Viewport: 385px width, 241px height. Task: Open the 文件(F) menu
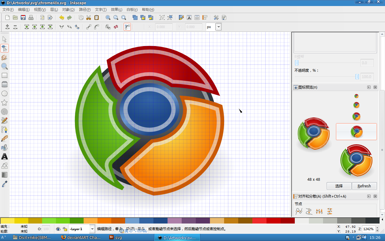(x=8, y=10)
